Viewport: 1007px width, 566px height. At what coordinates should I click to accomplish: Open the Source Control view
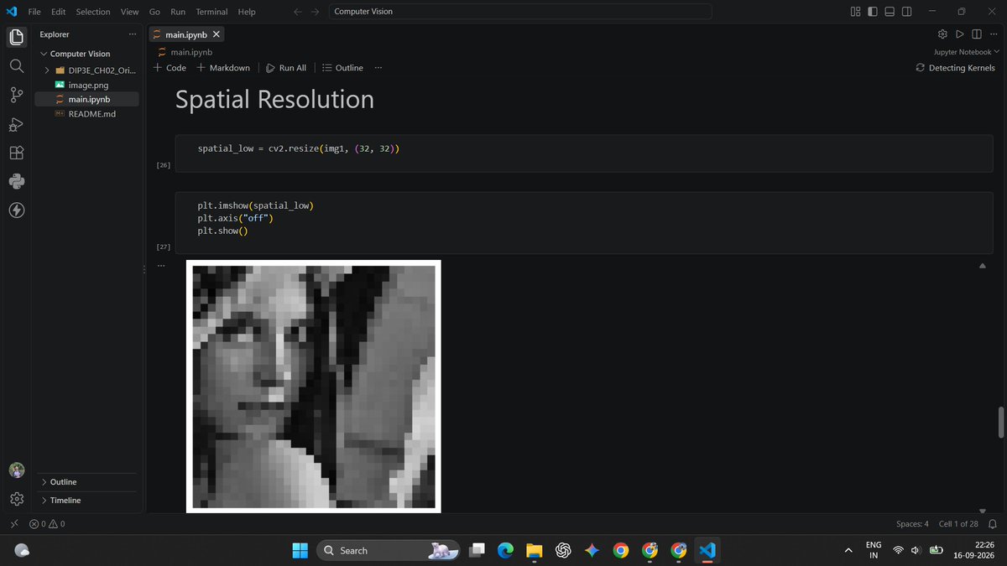[x=16, y=95]
